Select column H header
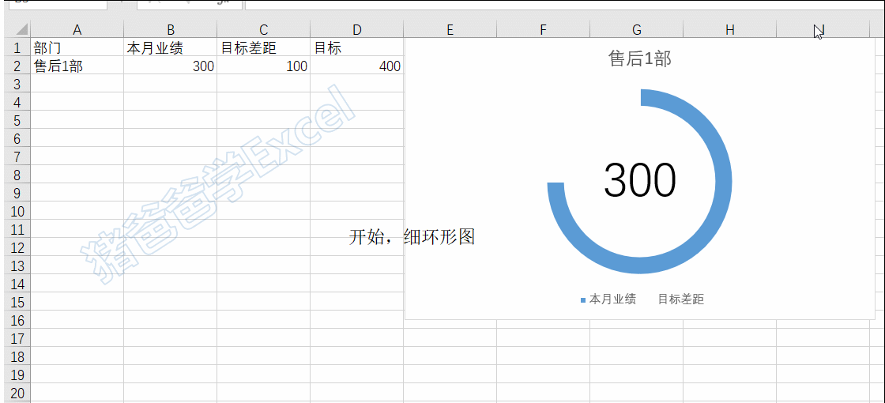The width and height of the screenshot is (885, 403). (729, 30)
